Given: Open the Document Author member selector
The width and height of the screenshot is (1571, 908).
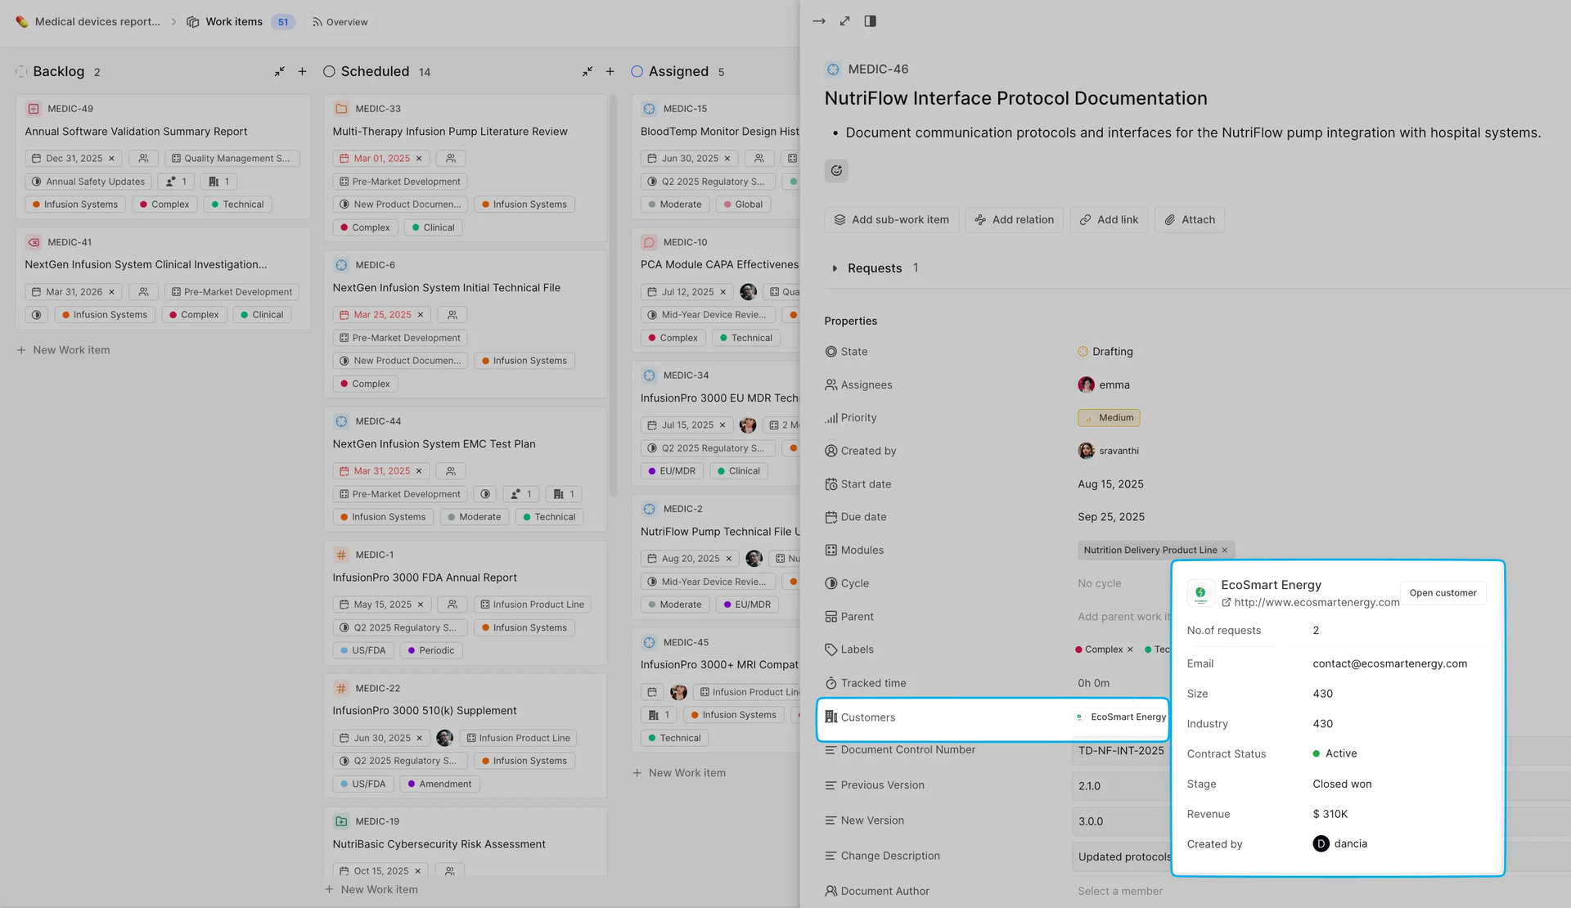Looking at the screenshot, I should pyautogui.click(x=1120, y=892).
